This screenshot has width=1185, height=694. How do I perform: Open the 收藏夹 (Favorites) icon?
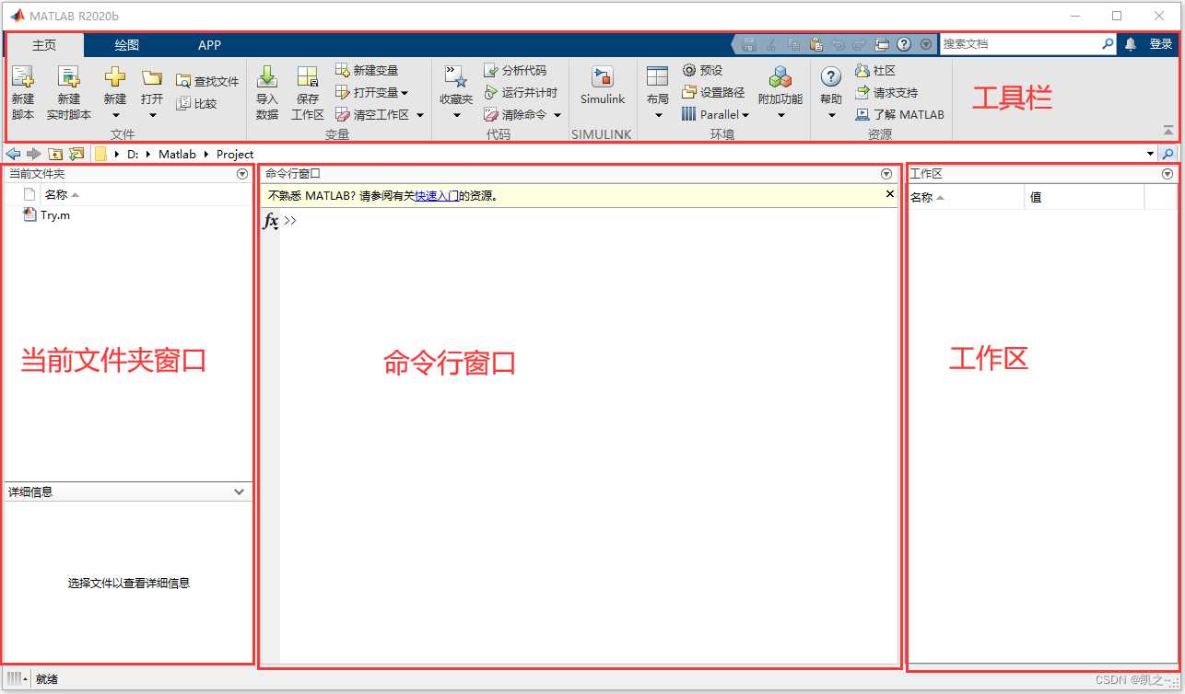point(455,89)
